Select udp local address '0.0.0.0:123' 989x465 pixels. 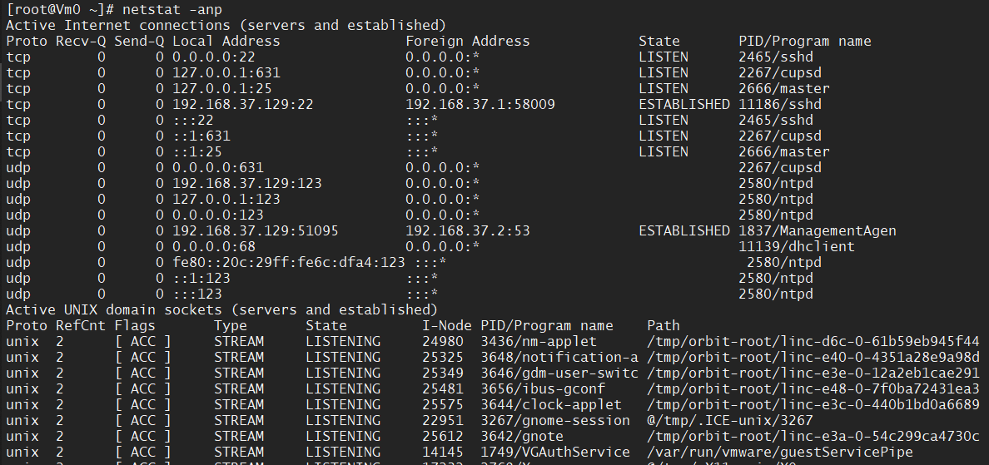tap(217, 215)
